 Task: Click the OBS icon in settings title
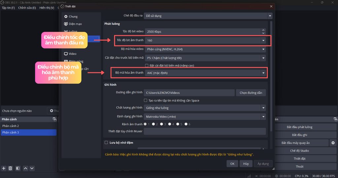point(62,7)
